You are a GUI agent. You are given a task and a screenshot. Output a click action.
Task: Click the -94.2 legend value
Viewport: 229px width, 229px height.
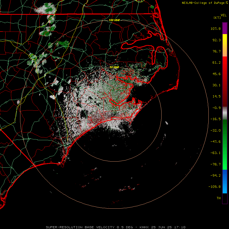[216, 175]
